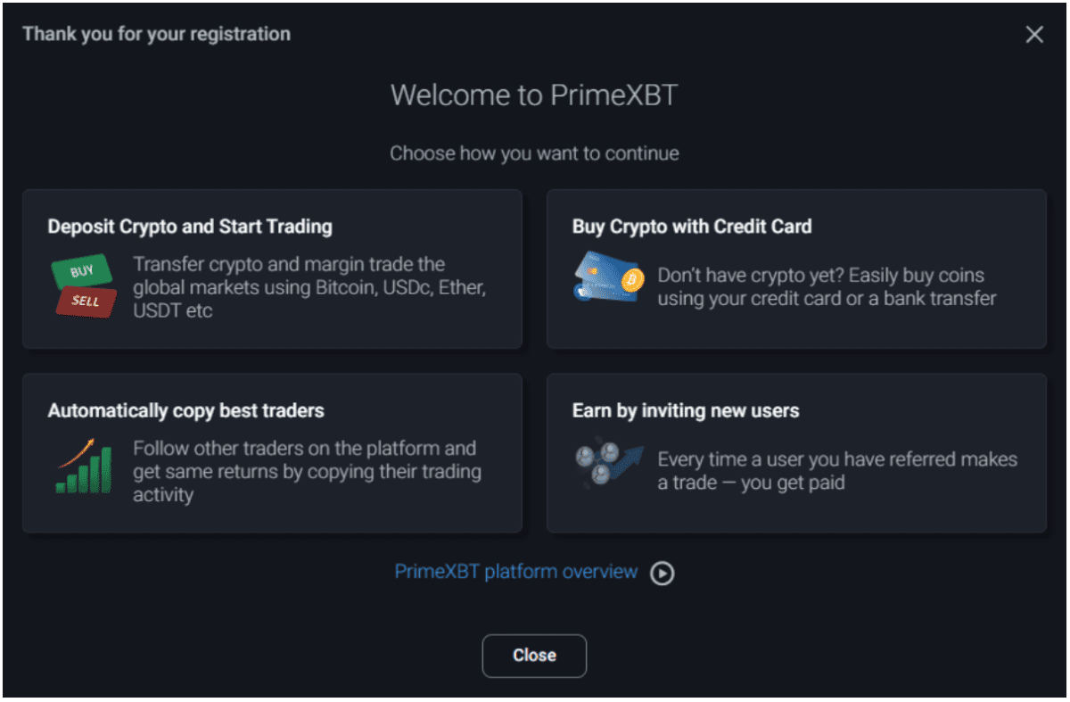
Task: Click the buy coins using credit card description
Action: [x=827, y=287]
